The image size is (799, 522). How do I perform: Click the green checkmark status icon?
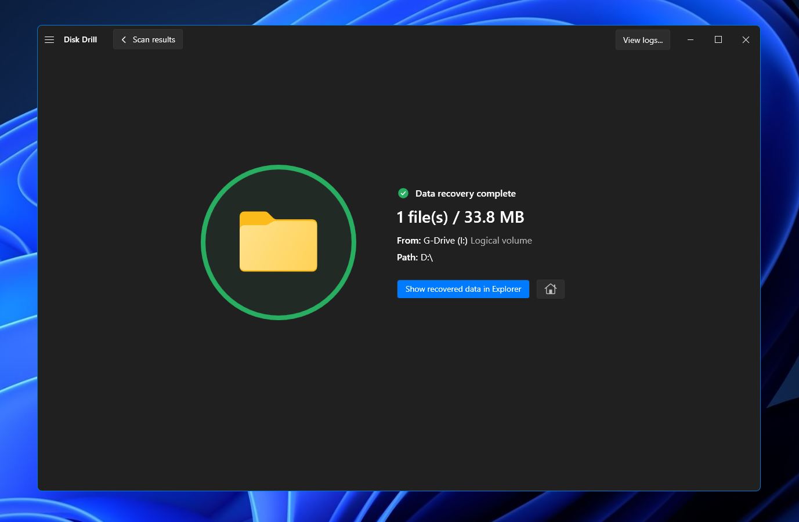coord(403,193)
